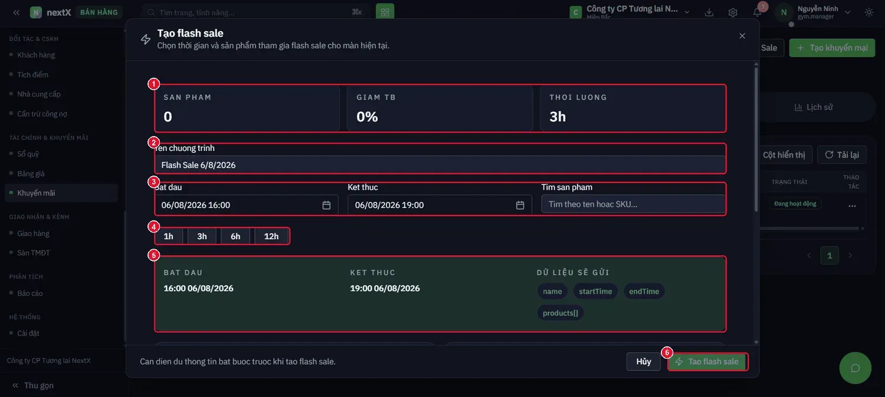Open Báo cáo in the sidebar
This screenshot has height=397, width=885.
(30, 293)
